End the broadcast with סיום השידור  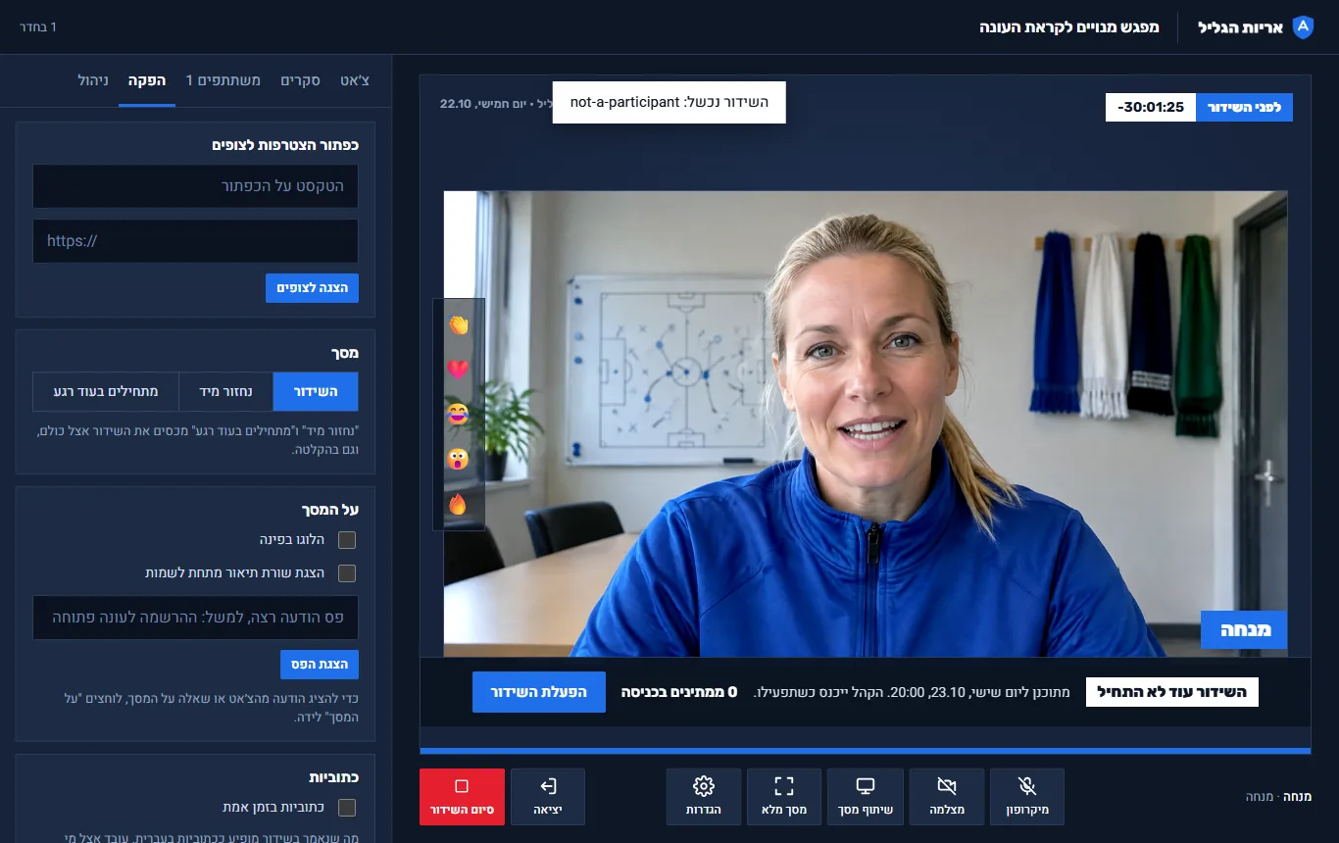tap(462, 796)
